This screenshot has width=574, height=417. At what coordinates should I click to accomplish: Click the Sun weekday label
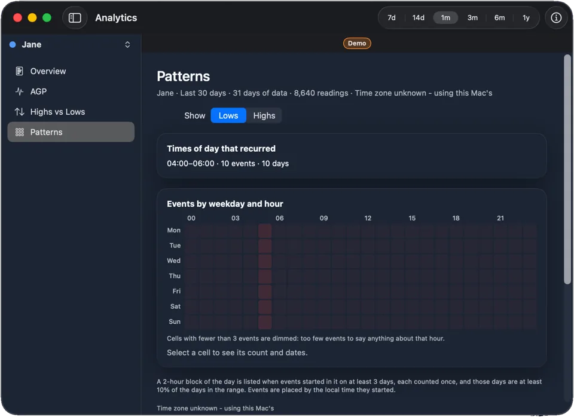pyautogui.click(x=175, y=321)
